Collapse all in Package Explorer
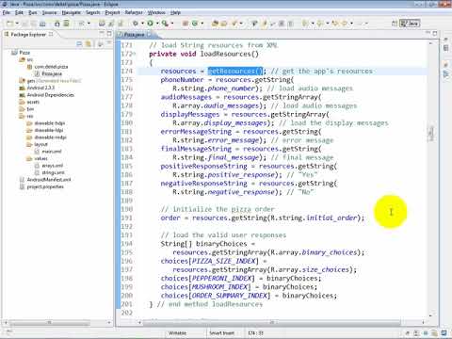 pyautogui.click(x=80, y=44)
